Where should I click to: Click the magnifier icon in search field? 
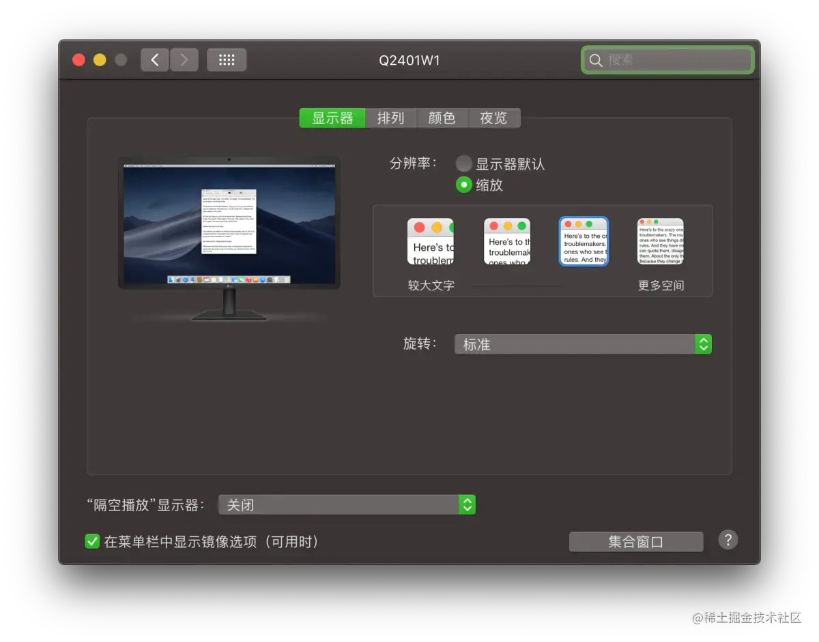596,61
